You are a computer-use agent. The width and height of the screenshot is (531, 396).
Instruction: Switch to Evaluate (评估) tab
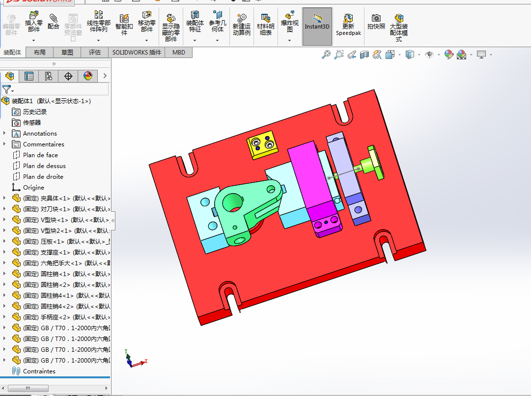(94, 53)
